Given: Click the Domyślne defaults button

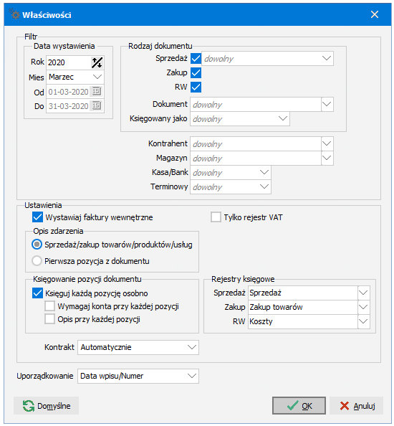Looking at the screenshot, I should coord(46,406).
